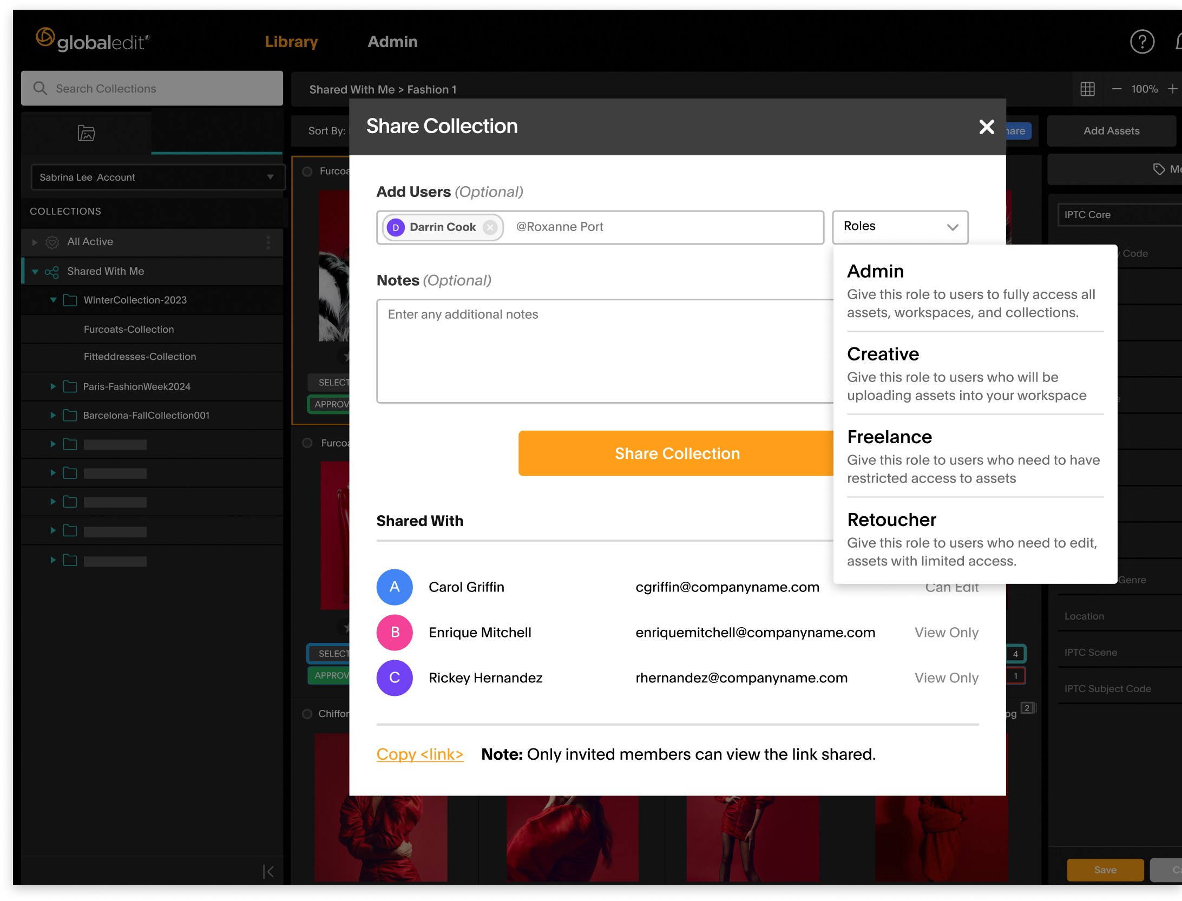Viewport: 1182px width, 901px height.
Task: Click the Shared With Me > Fashion 1 breadcrumb
Action: tap(383, 89)
